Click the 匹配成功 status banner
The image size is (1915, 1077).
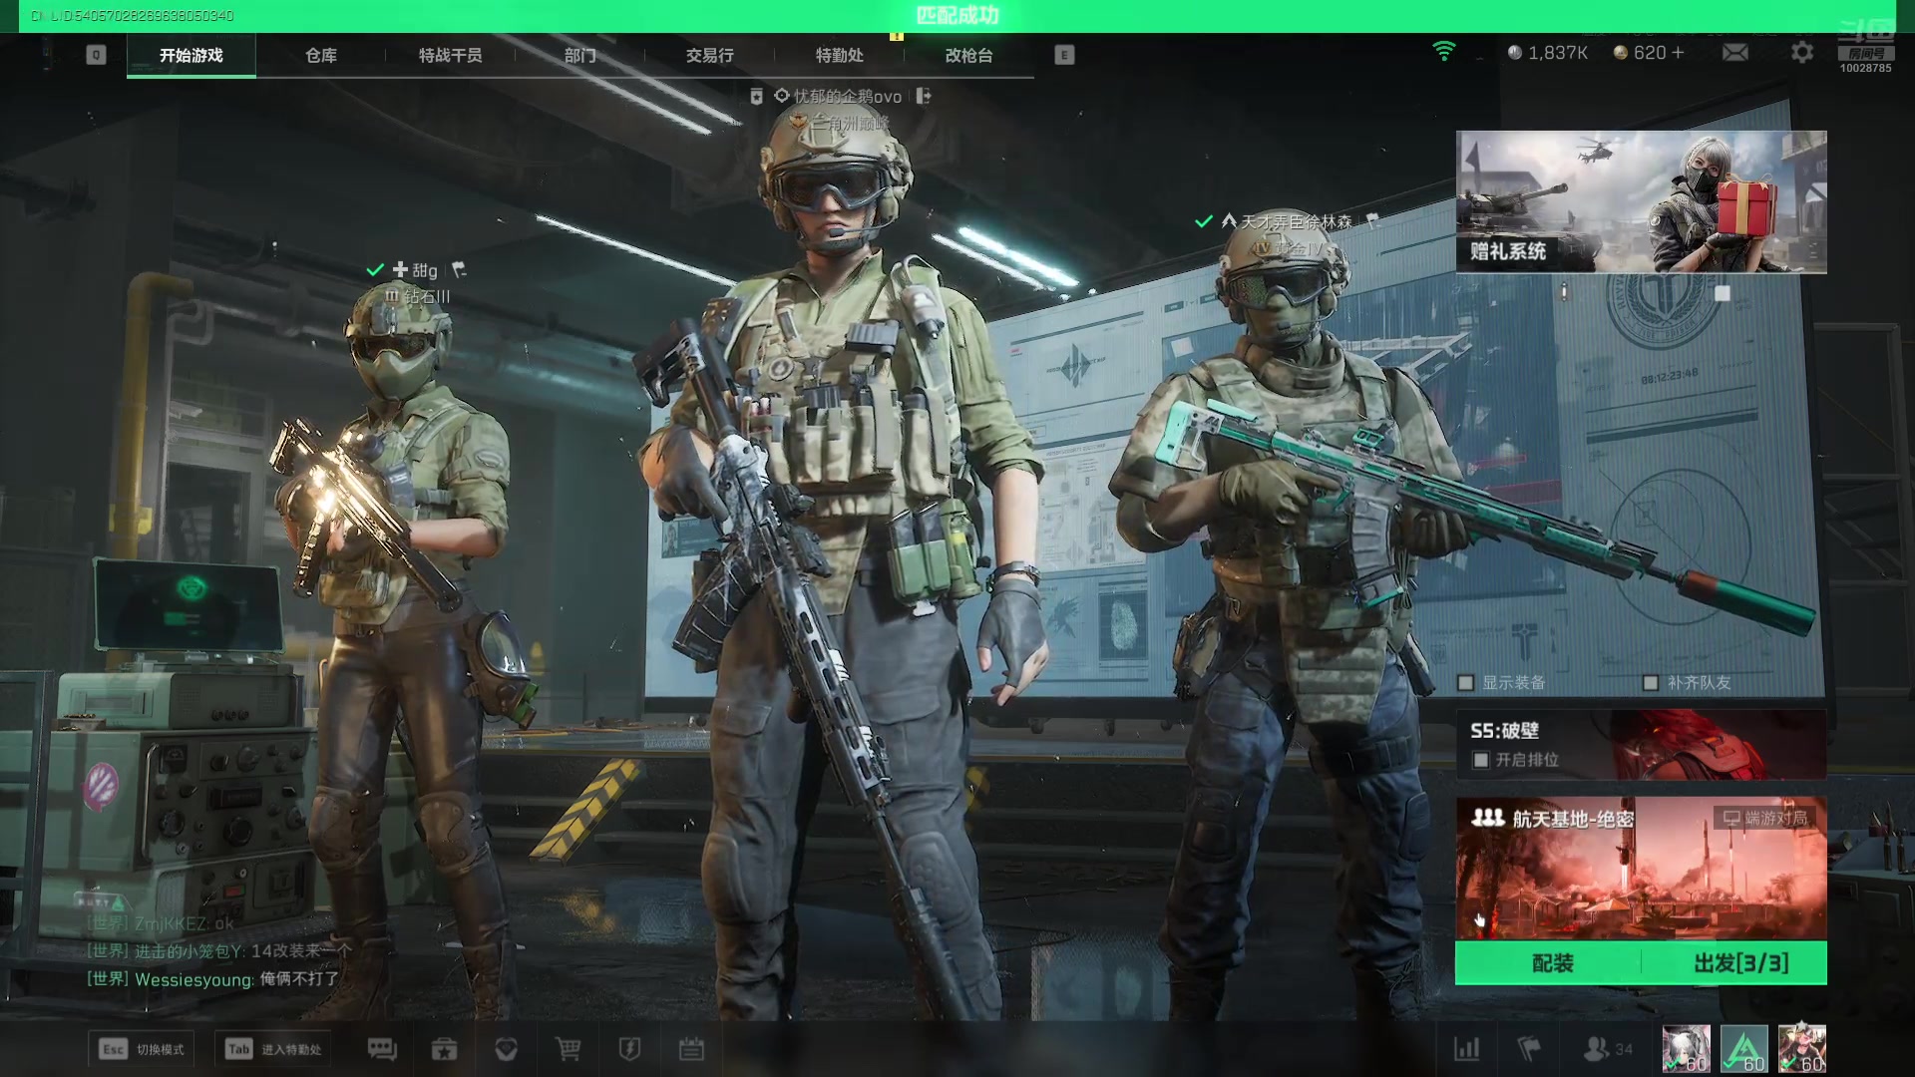click(x=957, y=15)
